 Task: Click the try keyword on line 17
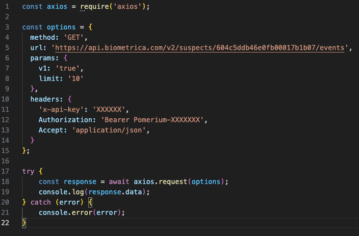click(28, 171)
